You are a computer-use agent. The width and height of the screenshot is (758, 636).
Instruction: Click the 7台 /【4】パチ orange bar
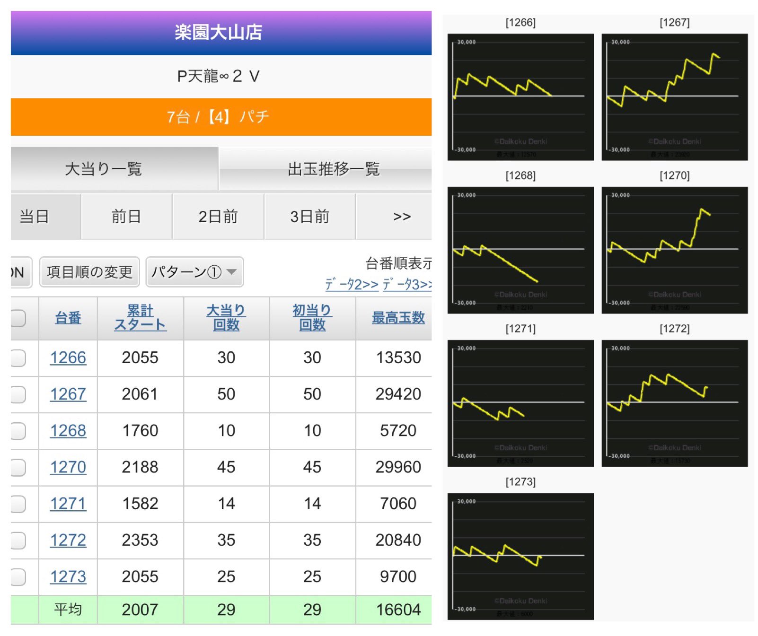click(221, 117)
